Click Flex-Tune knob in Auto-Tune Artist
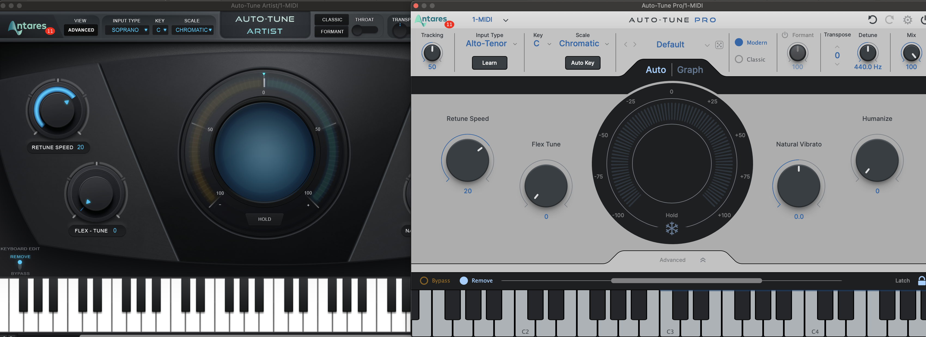Viewport: 926px width, 337px height. point(96,194)
